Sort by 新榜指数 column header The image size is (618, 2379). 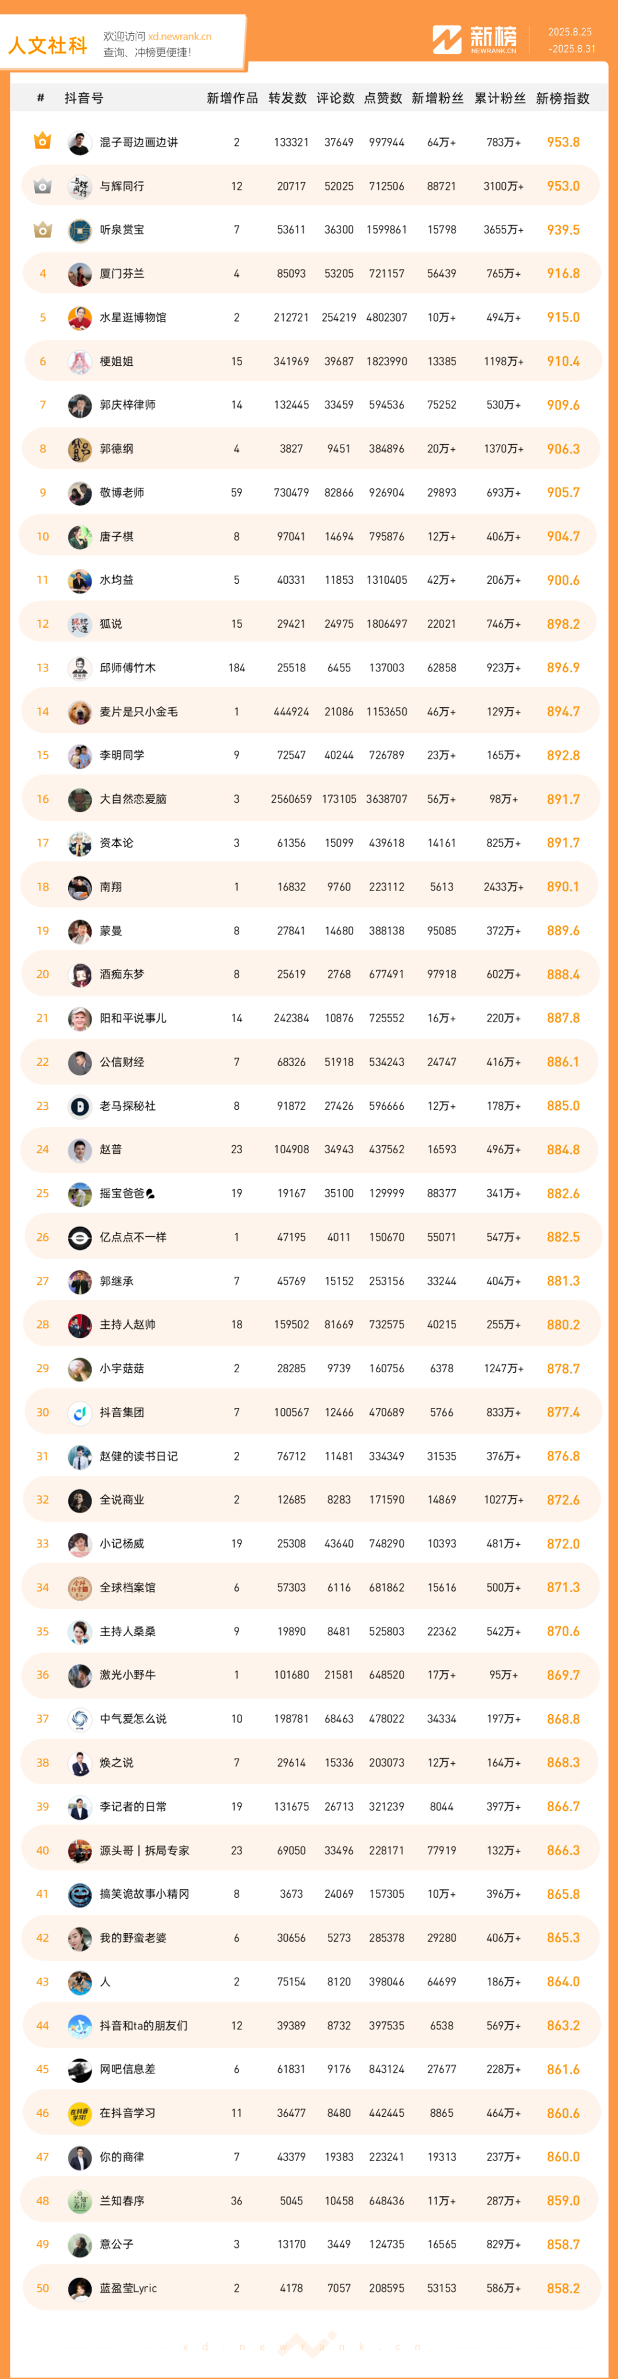[562, 98]
